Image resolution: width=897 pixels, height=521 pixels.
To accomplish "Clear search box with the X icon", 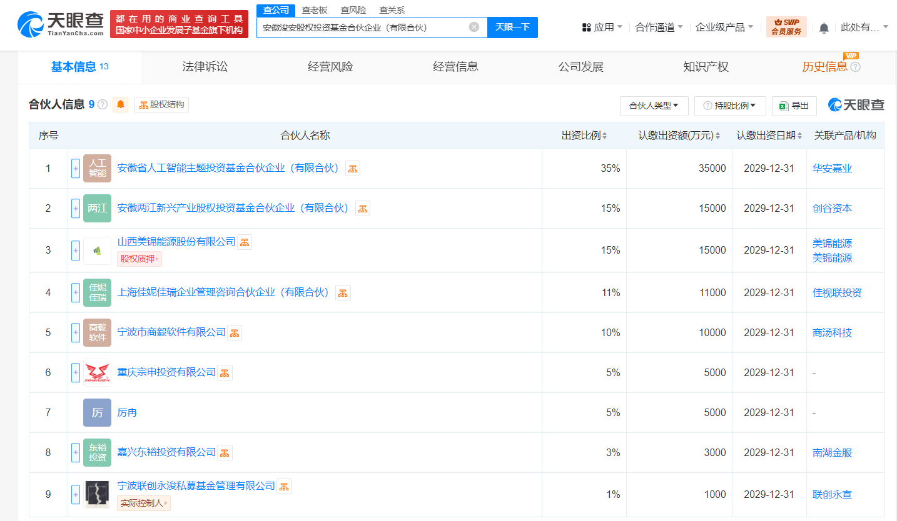I will pyautogui.click(x=474, y=27).
